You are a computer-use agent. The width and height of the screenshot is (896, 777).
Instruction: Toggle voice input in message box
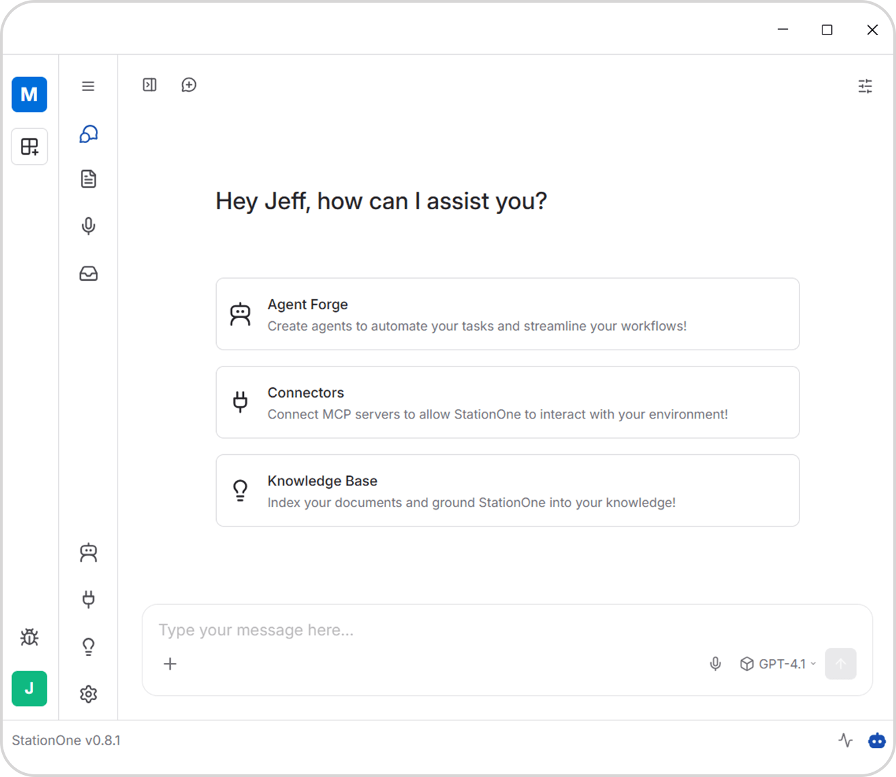[716, 664]
